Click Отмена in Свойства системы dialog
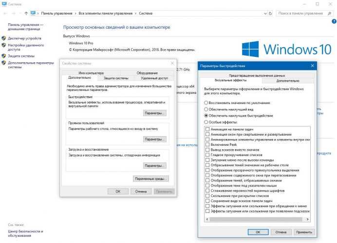Screen dimensions: 337x243 [x=141, y=191]
